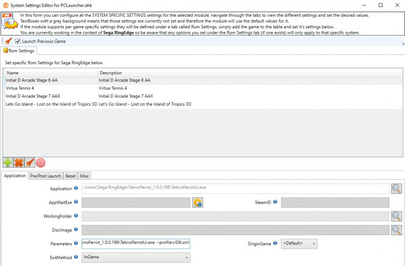Open the OriginGame Default dropdown
This screenshot has width=405, height=266.
click(299, 244)
